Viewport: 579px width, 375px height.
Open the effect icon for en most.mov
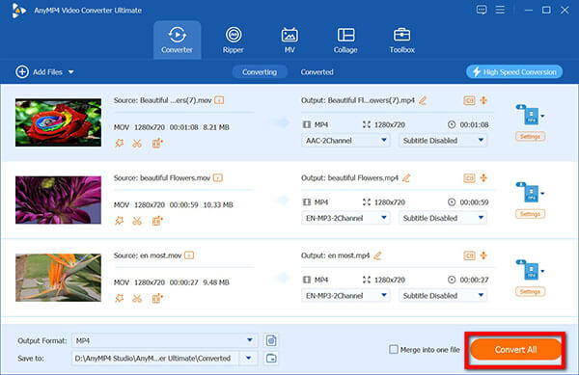(x=120, y=298)
